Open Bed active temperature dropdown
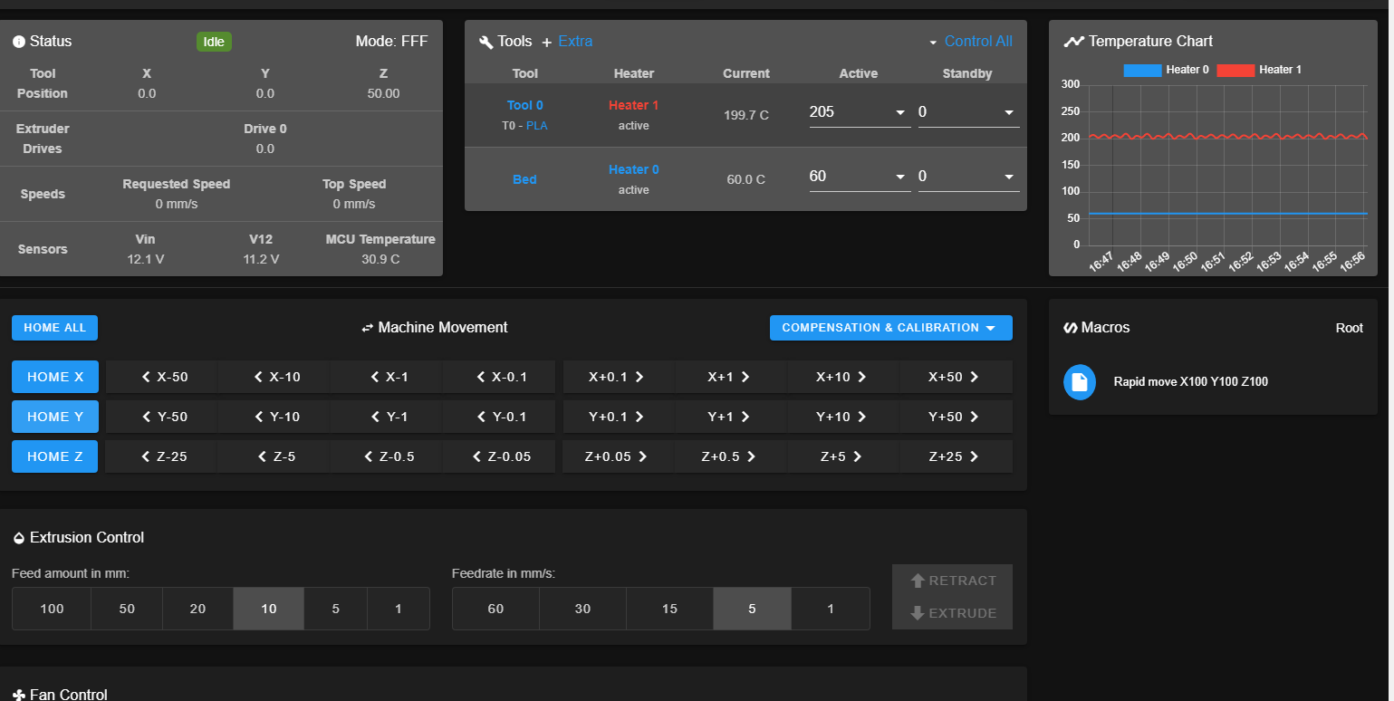 (x=860, y=177)
